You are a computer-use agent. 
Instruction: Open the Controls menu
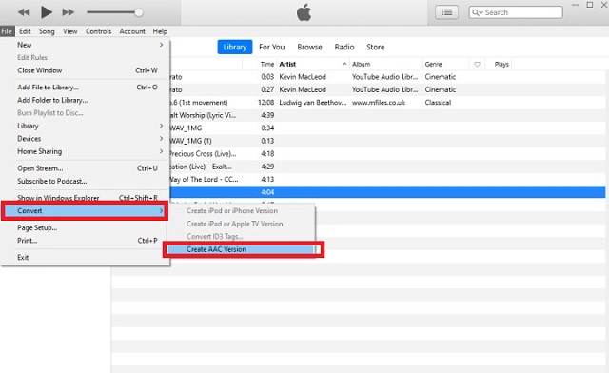click(98, 31)
